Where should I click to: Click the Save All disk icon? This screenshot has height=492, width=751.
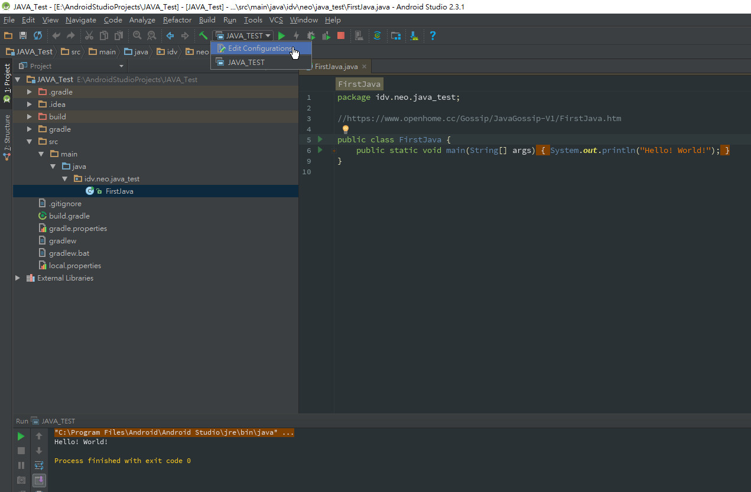coord(23,36)
